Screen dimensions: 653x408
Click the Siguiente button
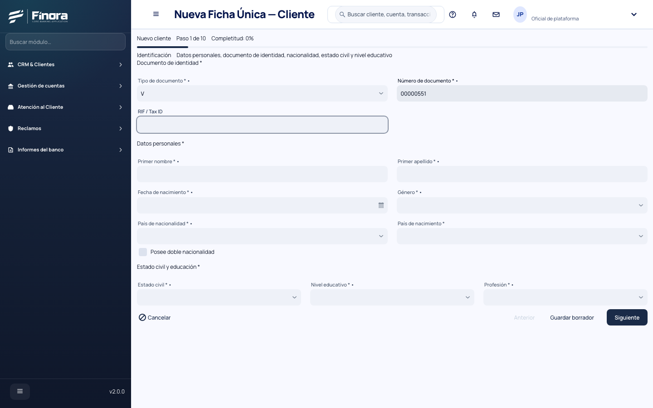click(627, 317)
